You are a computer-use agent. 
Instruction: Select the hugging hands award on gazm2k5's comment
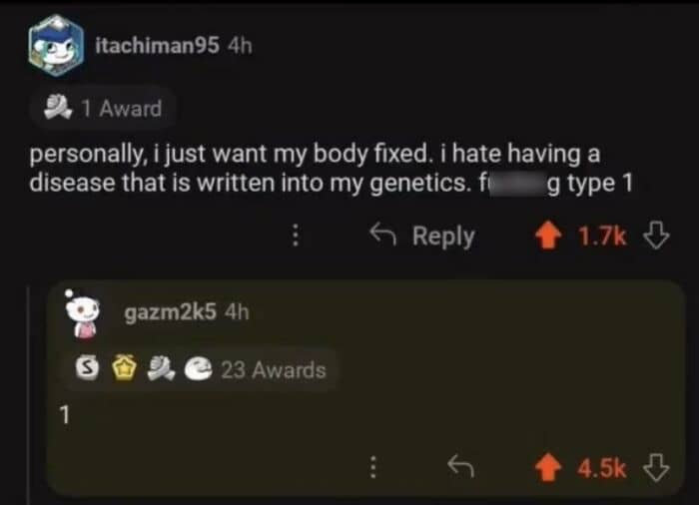pos(160,368)
